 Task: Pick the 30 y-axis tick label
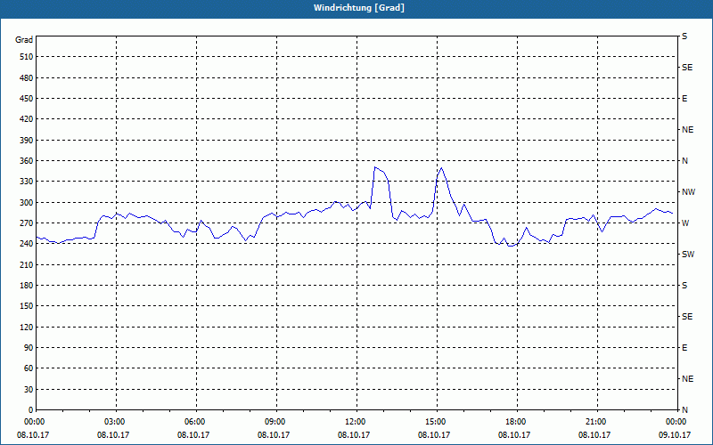[29, 390]
